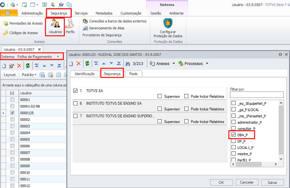The height and width of the screenshot is (188, 290).
Task: Click profile list horizontal scrollbar right arrow
Action: click(x=276, y=164)
